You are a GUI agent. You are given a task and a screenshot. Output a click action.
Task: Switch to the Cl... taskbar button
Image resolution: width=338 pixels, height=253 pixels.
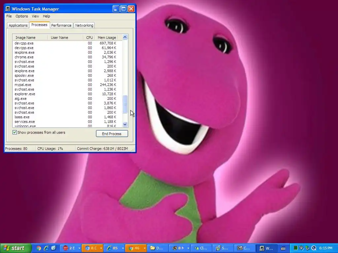coord(201,248)
